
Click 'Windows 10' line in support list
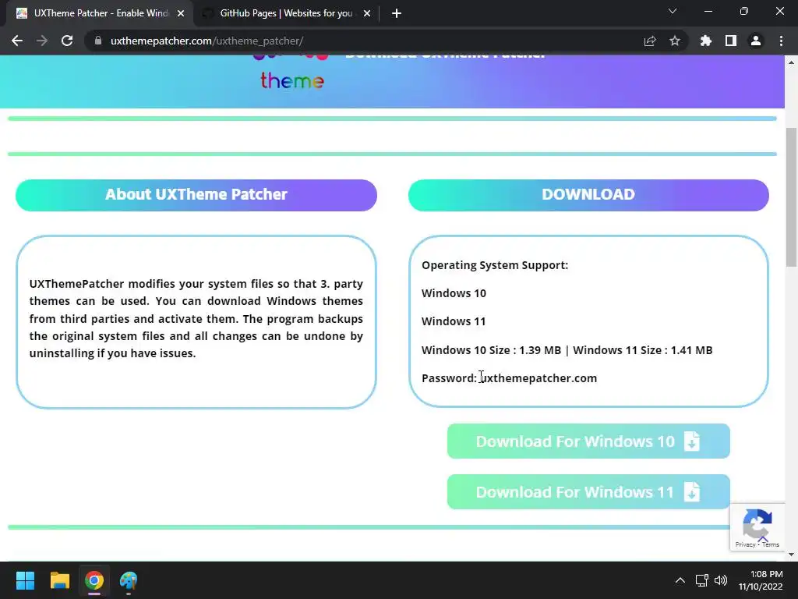(454, 293)
